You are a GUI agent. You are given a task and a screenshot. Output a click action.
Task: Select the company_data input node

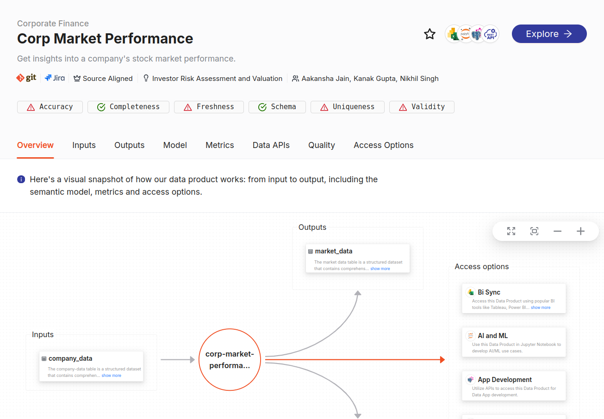click(x=91, y=366)
